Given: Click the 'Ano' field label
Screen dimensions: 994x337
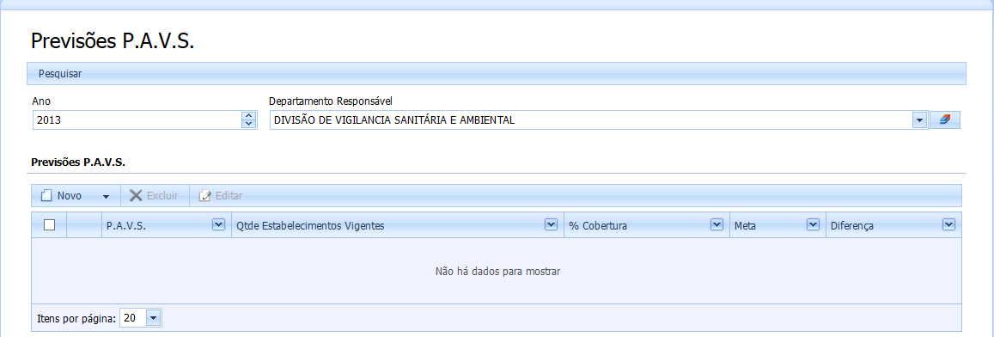Looking at the screenshot, I should 40,101.
